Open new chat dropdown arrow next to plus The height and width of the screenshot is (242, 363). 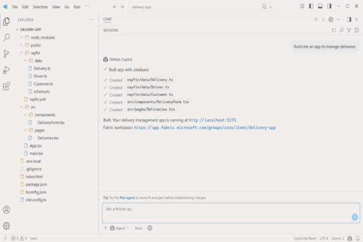point(323,20)
